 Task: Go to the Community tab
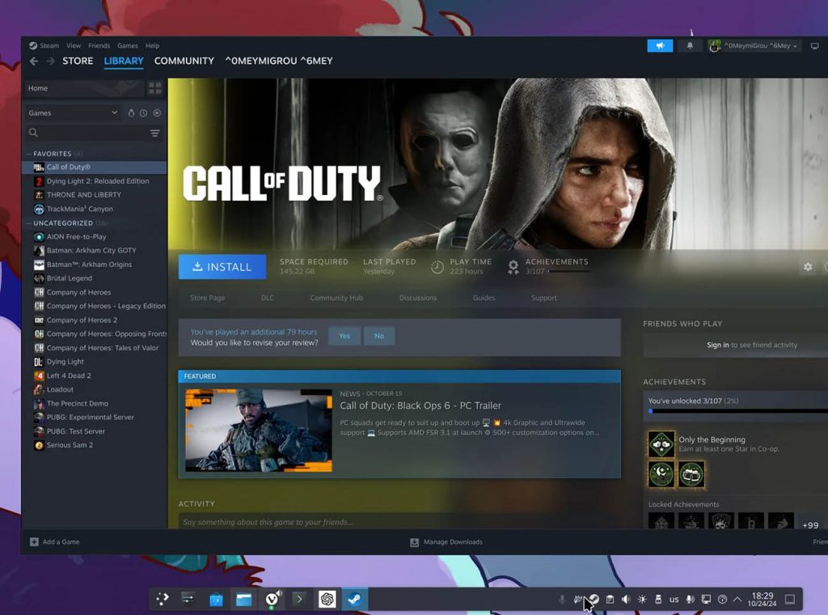[x=184, y=61]
